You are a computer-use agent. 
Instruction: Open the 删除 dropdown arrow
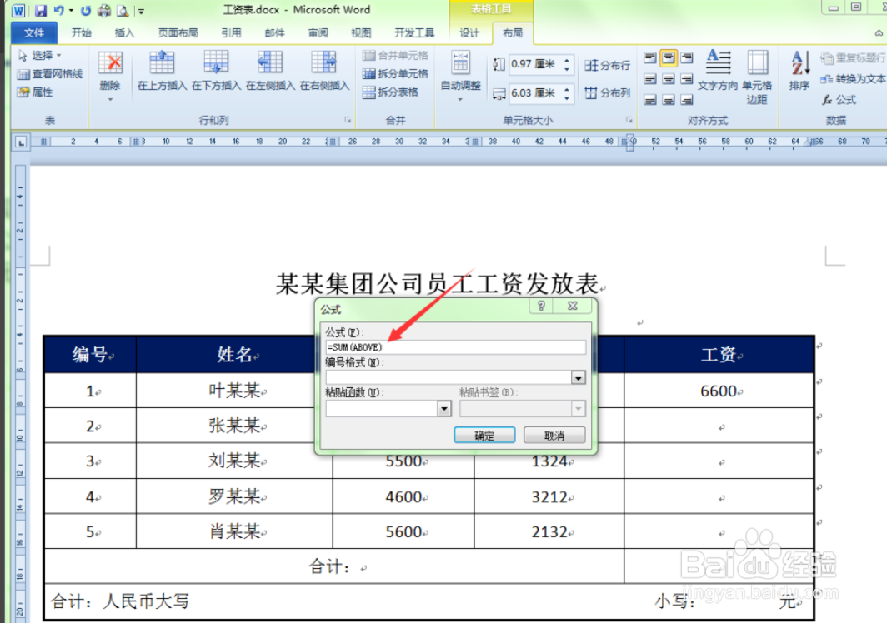[110, 99]
